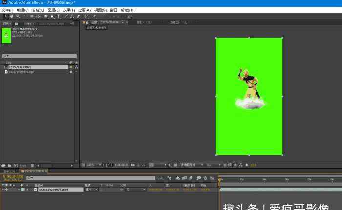Open the 视图(V) menu
342x210 pixels.
(x=100, y=10)
